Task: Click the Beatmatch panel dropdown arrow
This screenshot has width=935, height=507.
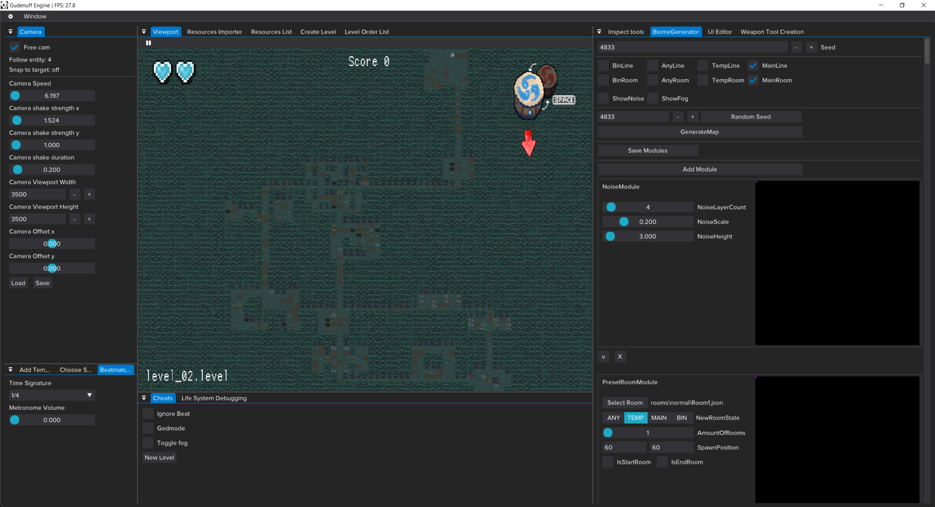Action: pos(11,370)
